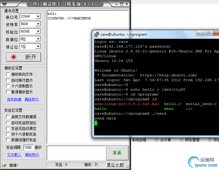
Task: Click the status bar ready icon beside 就绪
Action: coord(4,165)
